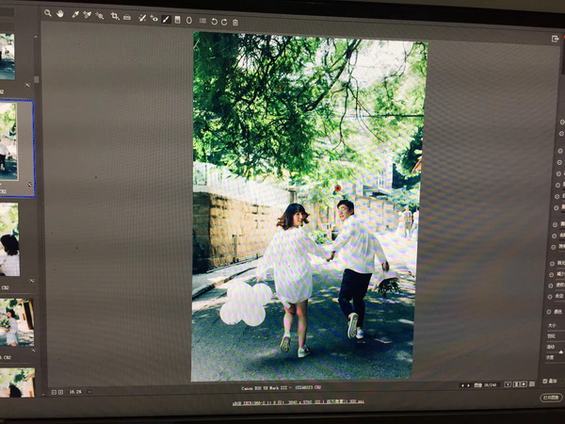This screenshot has width=565, height=424.
Task: Click the trash can delete icon
Action: [x=235, y=23]
